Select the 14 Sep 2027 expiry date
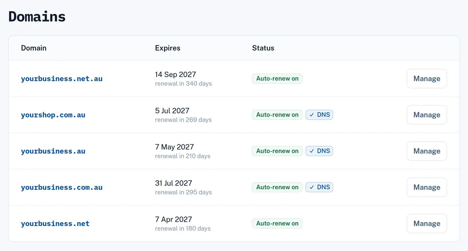Screen dimensions: 468x251 click(175, 74)
